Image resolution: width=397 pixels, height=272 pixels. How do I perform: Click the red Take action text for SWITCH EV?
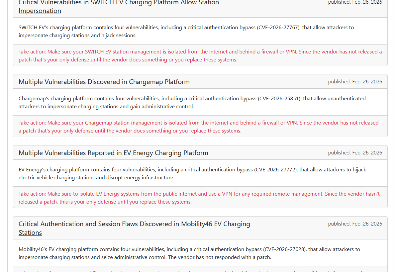[200, 56]
